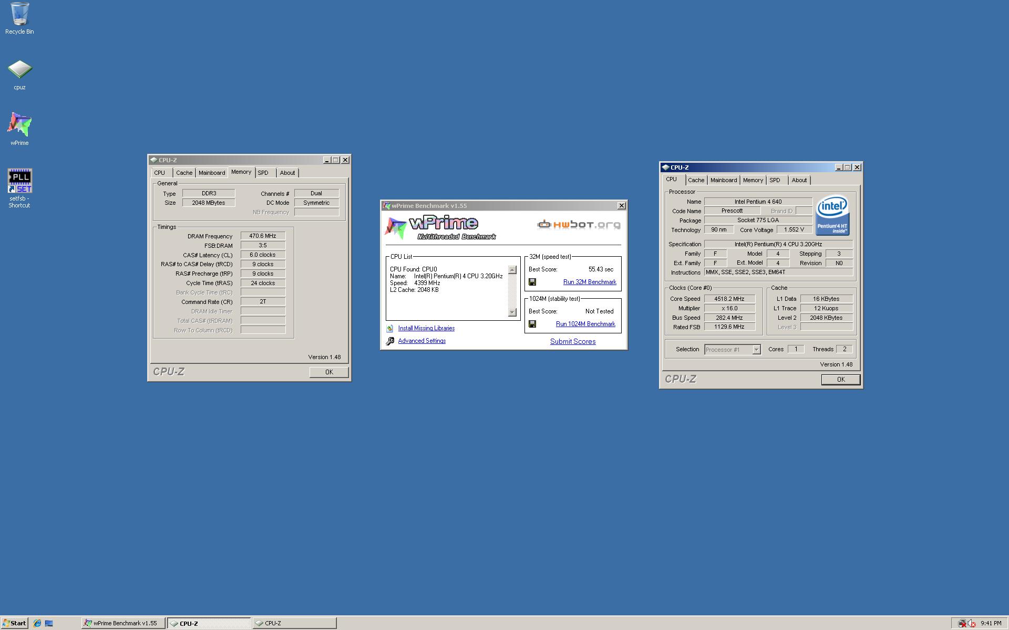Screen dimensions: 1009x630
Task: Click the floppy save icon under 32M test
Action: click(x=532, y=282)
